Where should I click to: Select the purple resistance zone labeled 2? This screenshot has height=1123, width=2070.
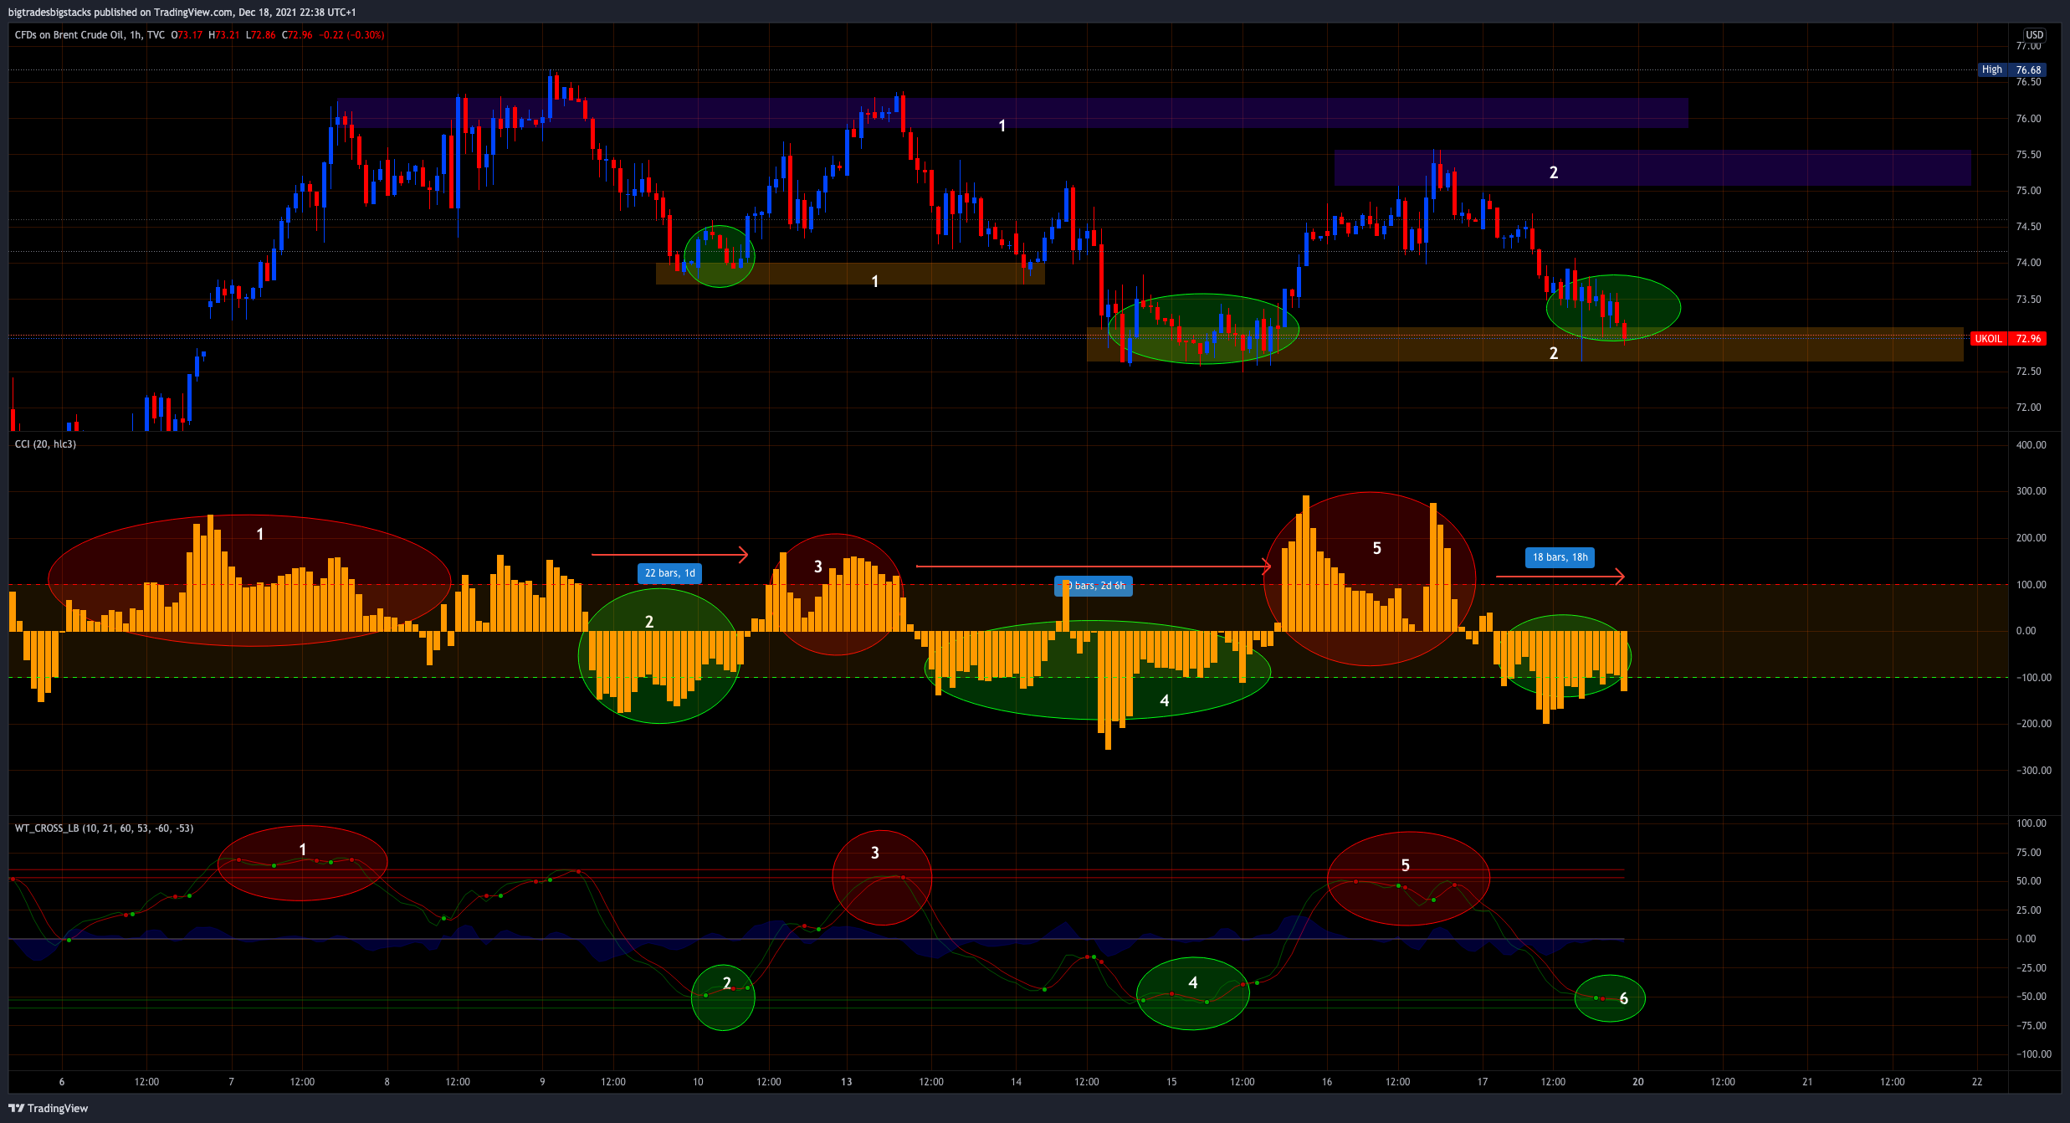coord(1652,168)
